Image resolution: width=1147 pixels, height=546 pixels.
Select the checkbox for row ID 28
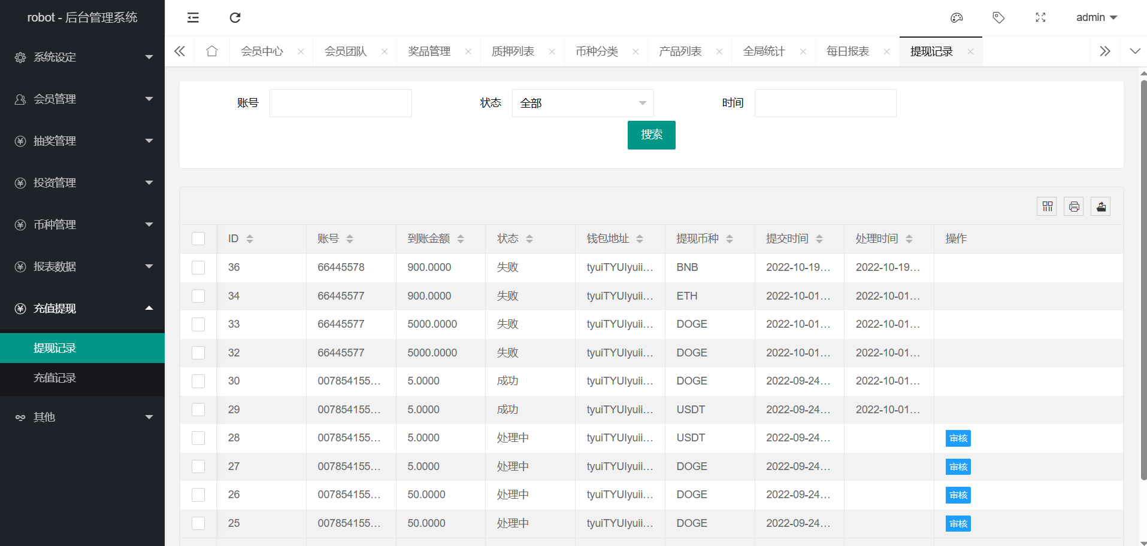(x=198, y=438)
